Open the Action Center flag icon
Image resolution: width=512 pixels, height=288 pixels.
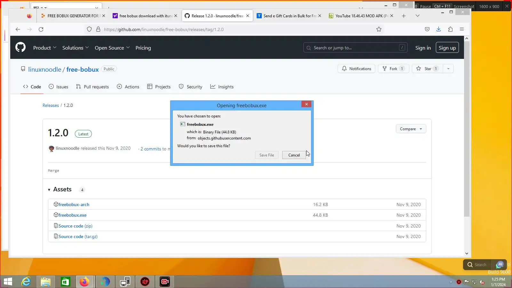click(467, 282)
